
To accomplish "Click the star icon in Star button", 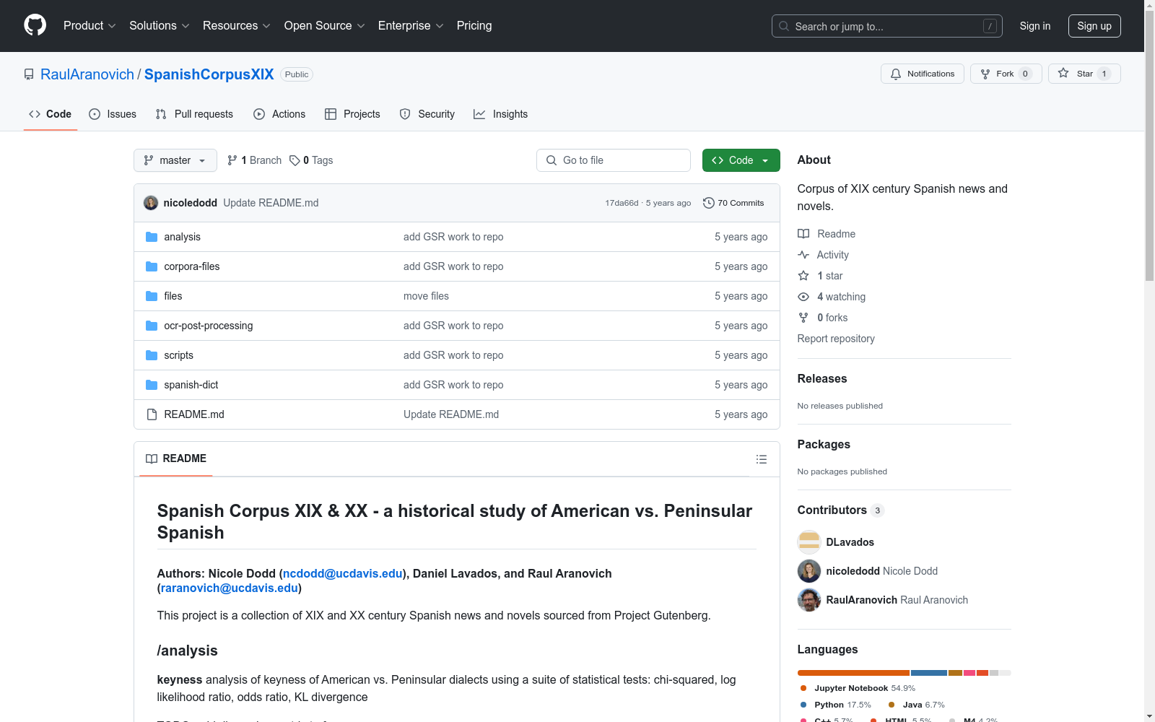I will pos(1063,73).
